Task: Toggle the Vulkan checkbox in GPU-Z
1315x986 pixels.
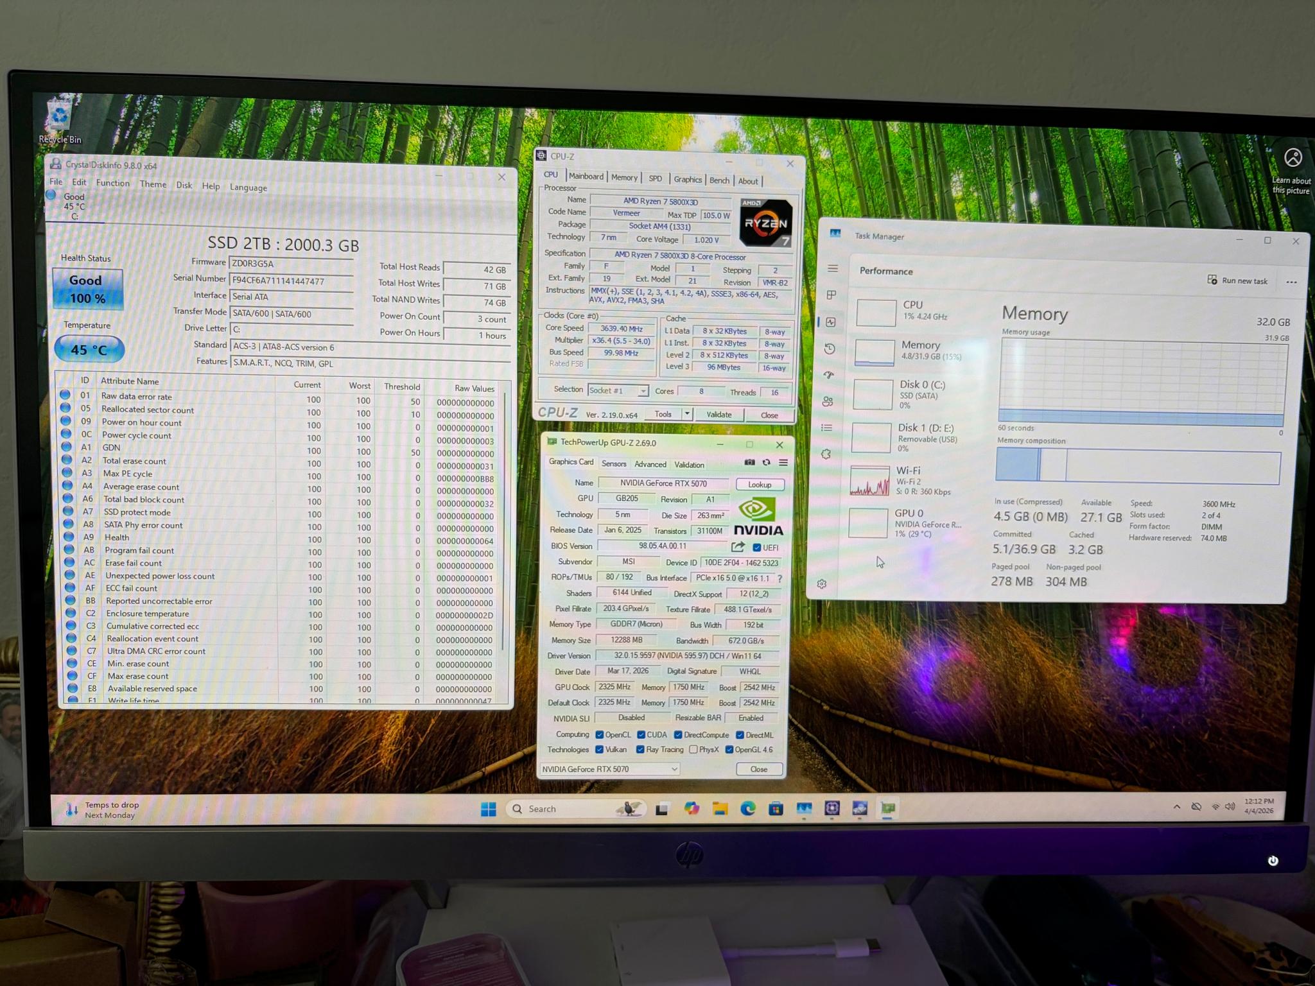Action: pos(599,750)
